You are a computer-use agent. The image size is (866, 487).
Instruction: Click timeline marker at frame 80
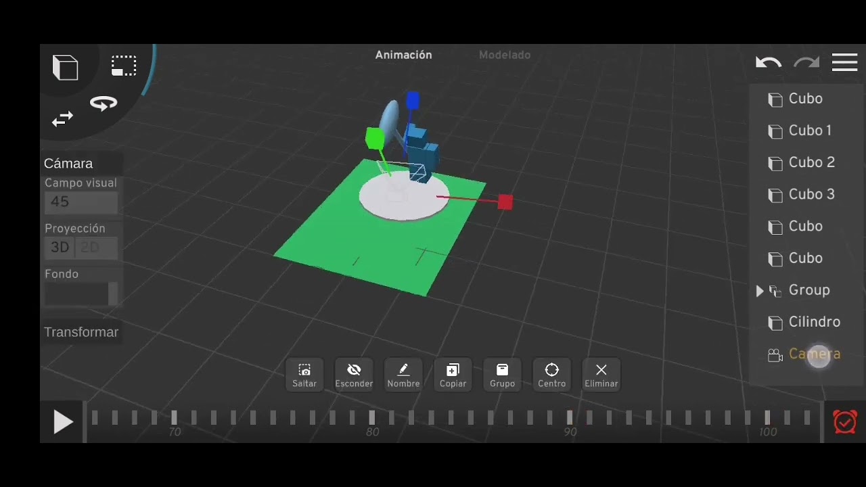click(x=372, y=418)
